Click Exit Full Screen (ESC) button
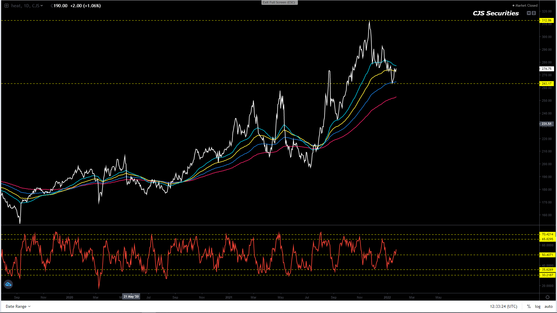This screenshot has width=557, height=313. point(279,2)
